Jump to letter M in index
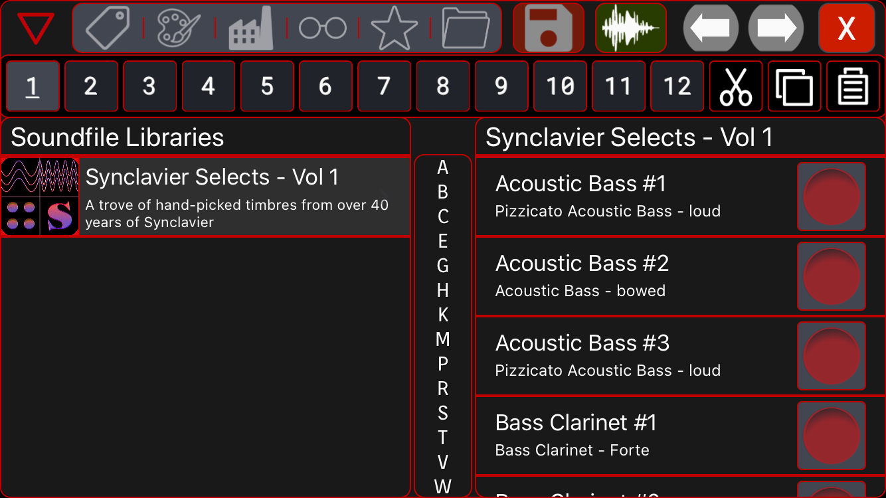This screenshot has height=498, width=886. coord(443,339)
